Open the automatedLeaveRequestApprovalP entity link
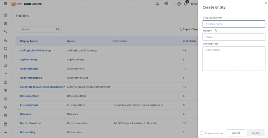 pyautogui.click(x=42, y=87)
